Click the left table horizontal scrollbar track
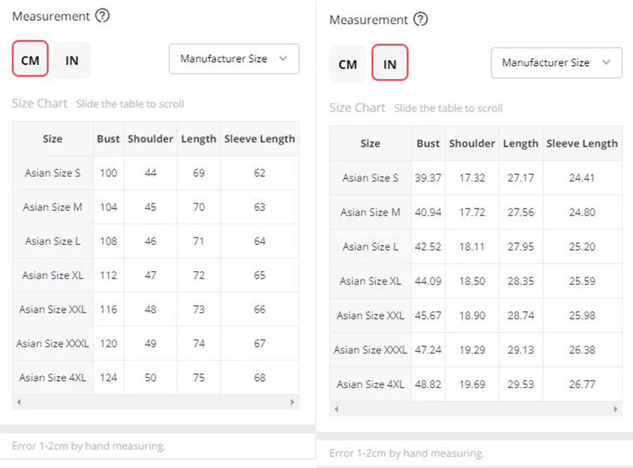The image size is (633, 468). [155, 402]
